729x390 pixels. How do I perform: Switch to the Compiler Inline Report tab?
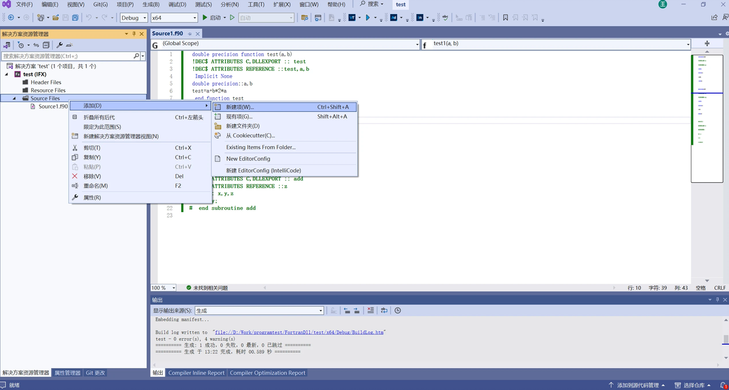pyautogui.click(x=196, y=373)
